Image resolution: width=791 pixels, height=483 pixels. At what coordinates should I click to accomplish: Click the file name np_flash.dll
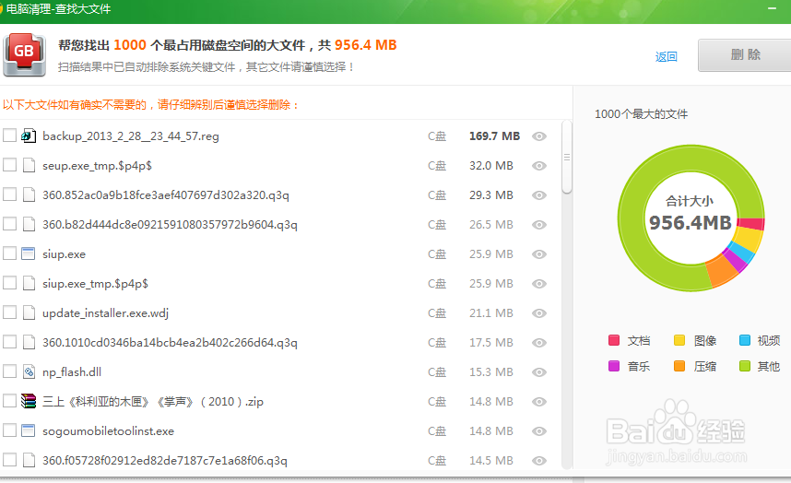72,372
